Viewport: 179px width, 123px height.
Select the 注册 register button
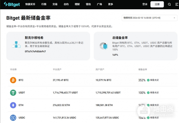(157, 4)
